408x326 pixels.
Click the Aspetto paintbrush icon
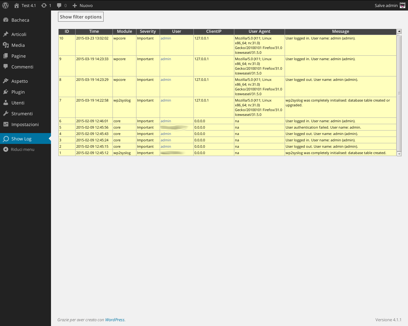(6, 81)
